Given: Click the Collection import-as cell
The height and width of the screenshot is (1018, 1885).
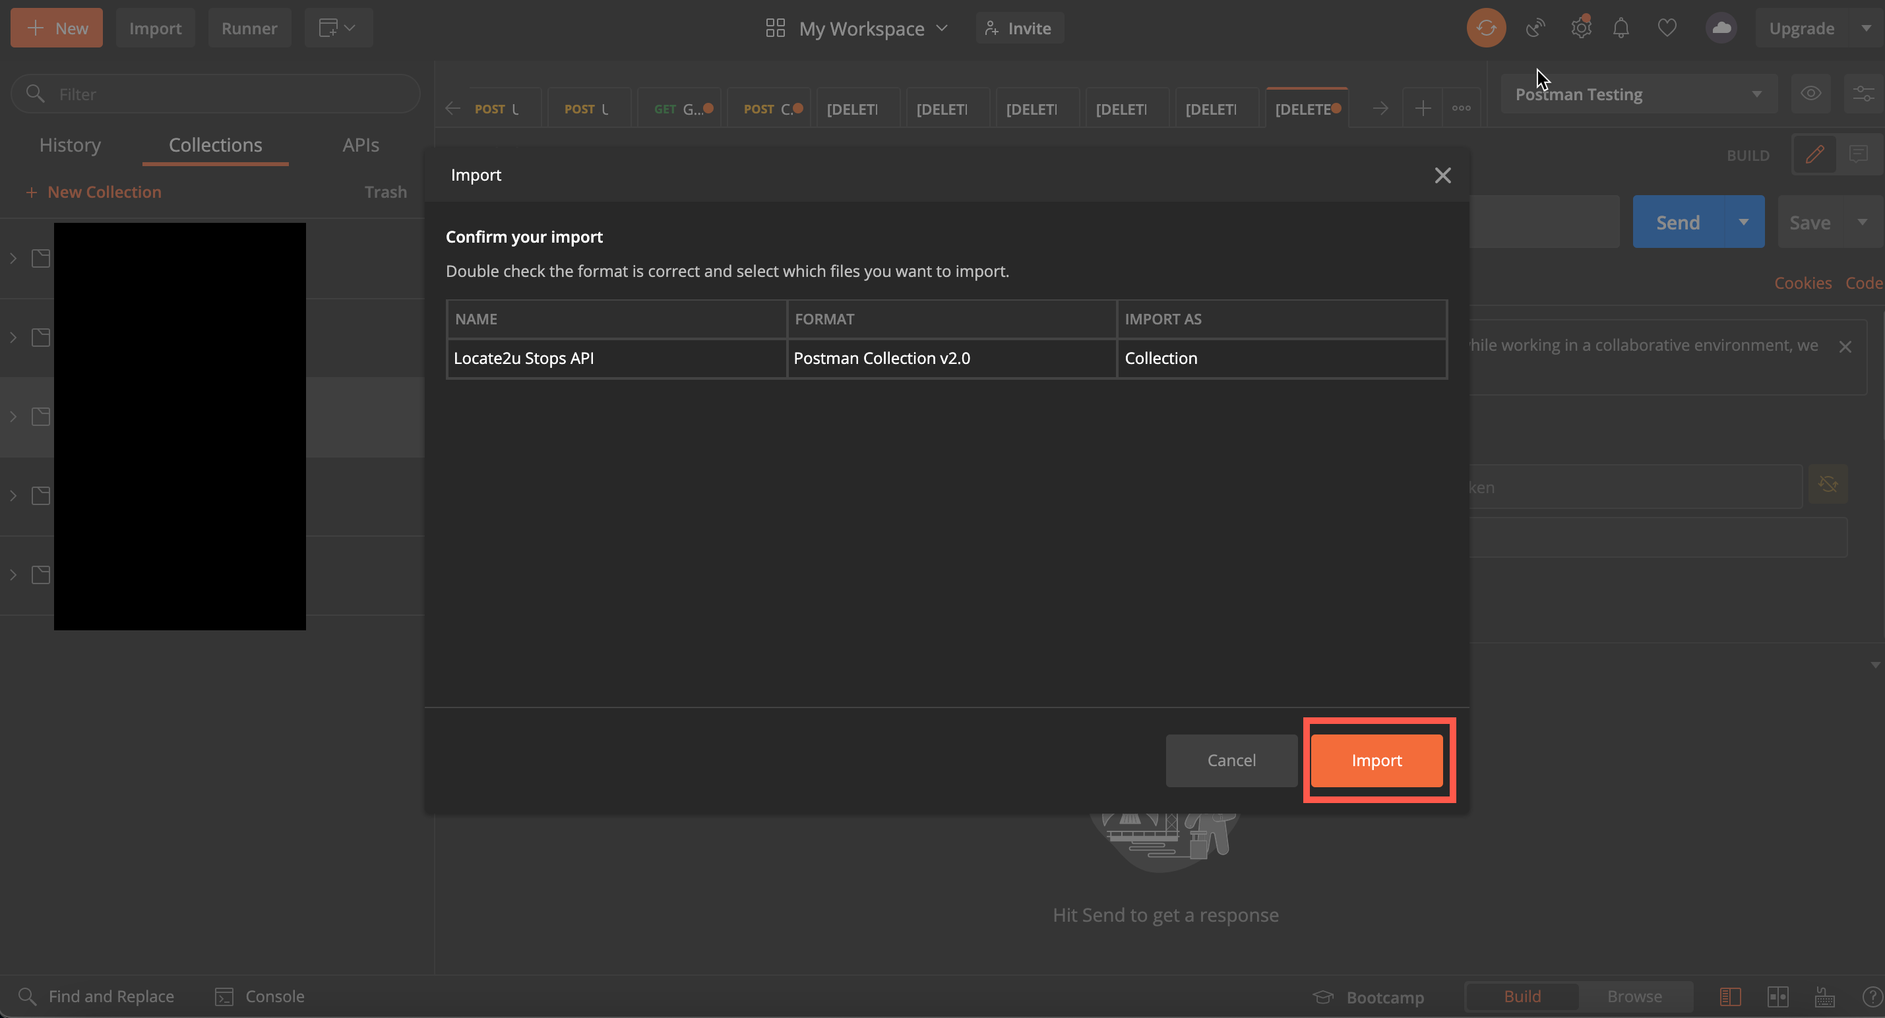Looking at the screenshot, I should click(x=1282, y=359).
